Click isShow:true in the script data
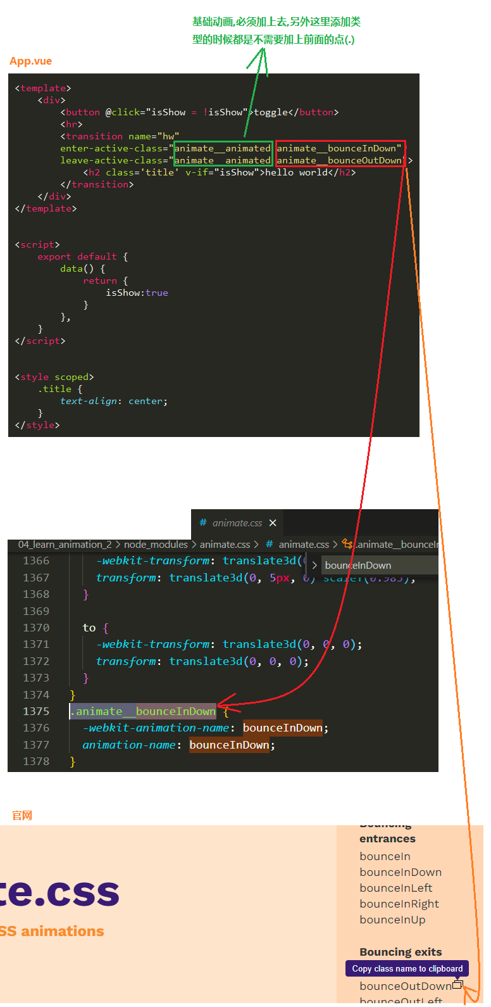The width and height of the screenshot is (491, 1007). tap(137, 293)
